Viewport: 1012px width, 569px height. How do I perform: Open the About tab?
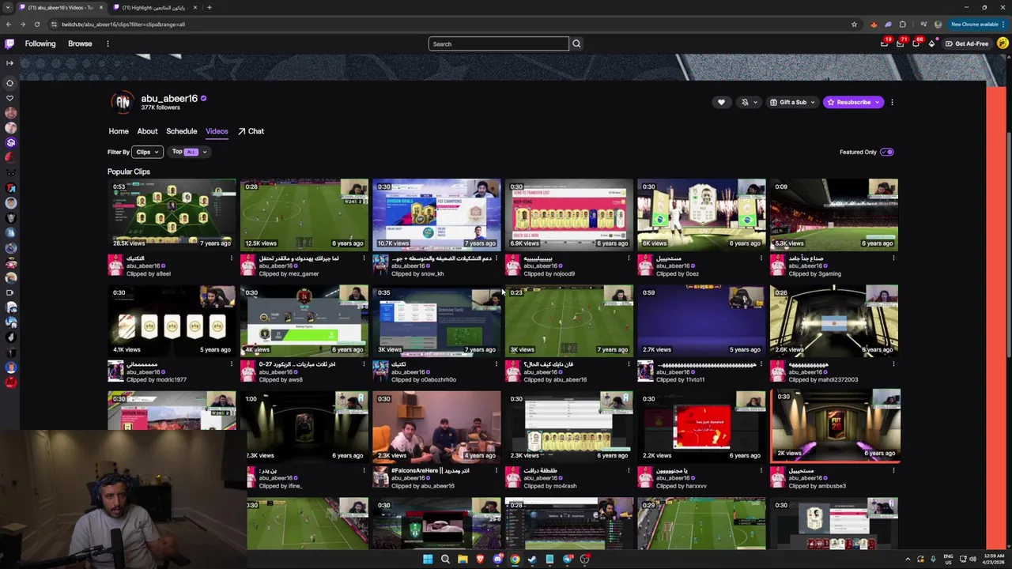pos(147,131)
